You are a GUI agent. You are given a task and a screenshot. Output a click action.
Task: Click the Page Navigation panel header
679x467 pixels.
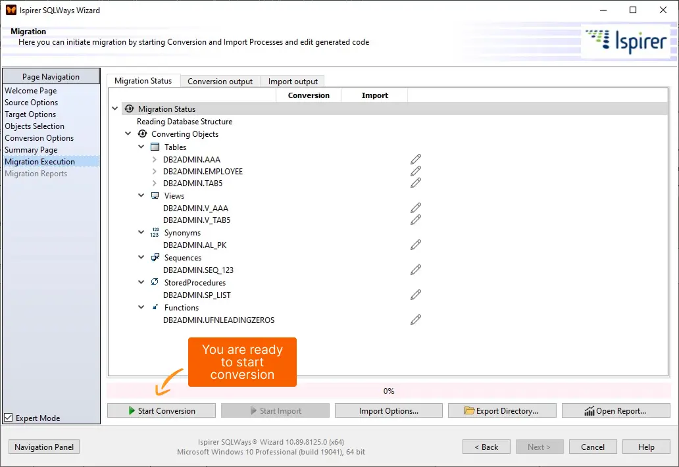click(x=51, y=76)
